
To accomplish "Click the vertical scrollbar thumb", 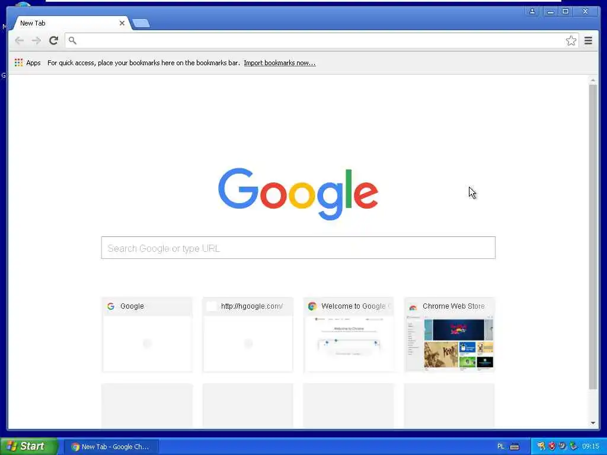I will tap(593, 237).
